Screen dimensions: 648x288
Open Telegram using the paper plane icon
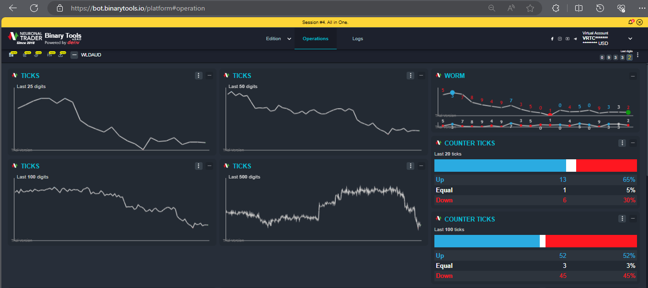pos(576,38)
